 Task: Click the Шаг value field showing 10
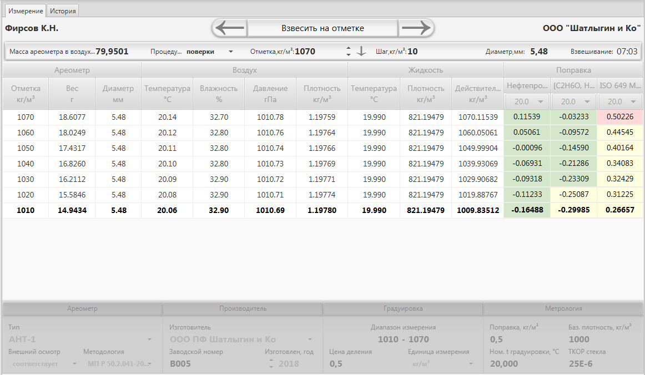point(413,52)
